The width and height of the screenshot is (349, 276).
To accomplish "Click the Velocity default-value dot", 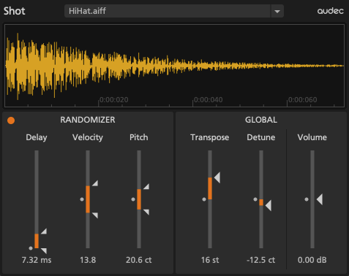I will click(82, 199).
